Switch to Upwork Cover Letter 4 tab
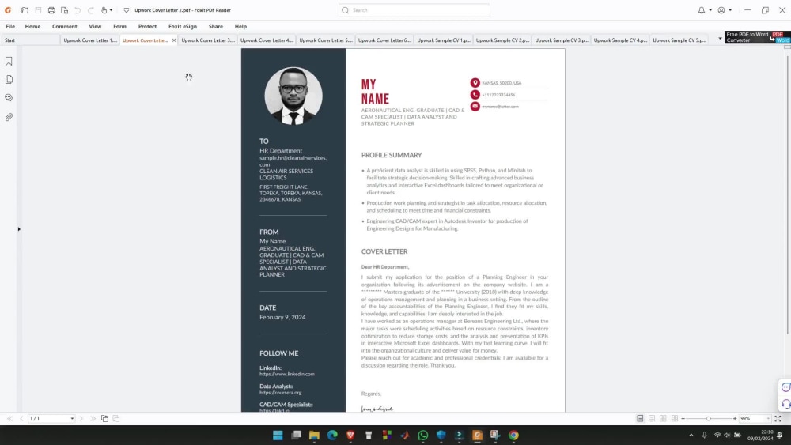 267,40
